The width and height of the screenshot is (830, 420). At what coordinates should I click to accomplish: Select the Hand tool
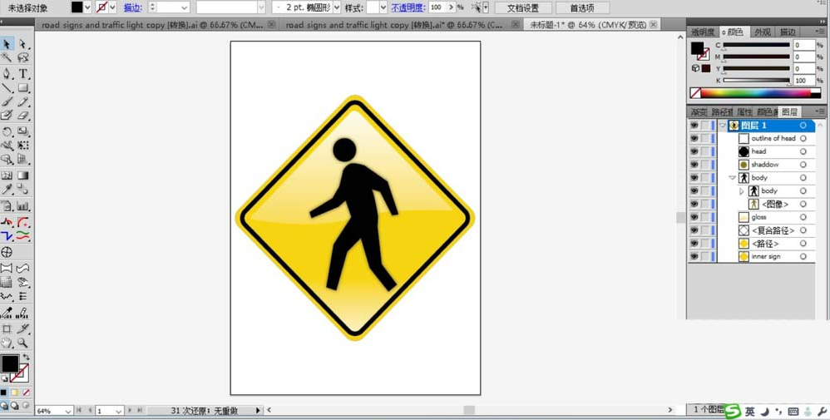[x=7, y=343]
